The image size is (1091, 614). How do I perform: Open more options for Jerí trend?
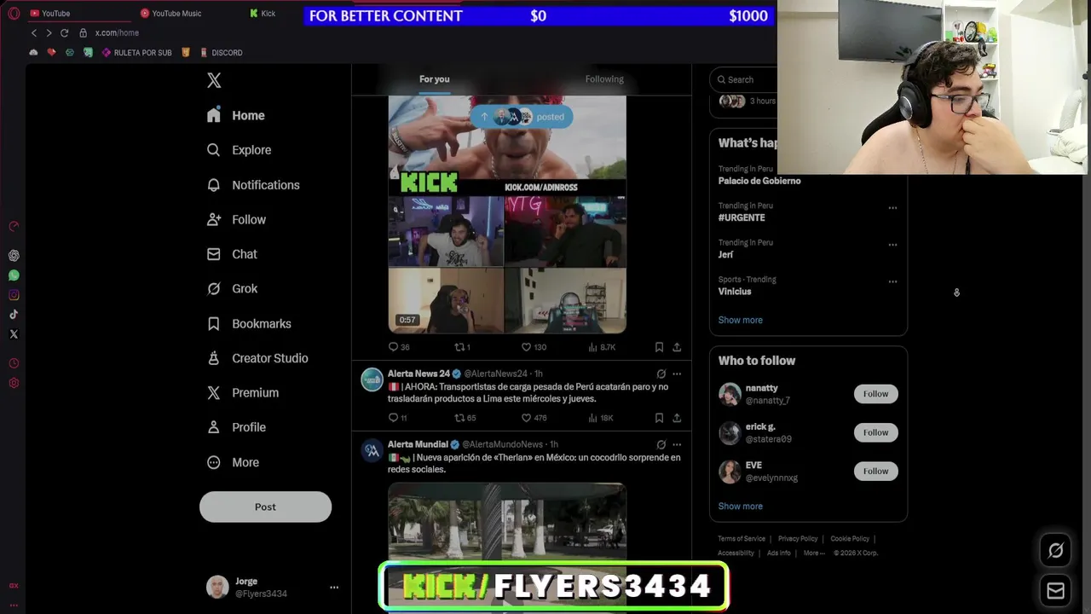click(892, 244)
